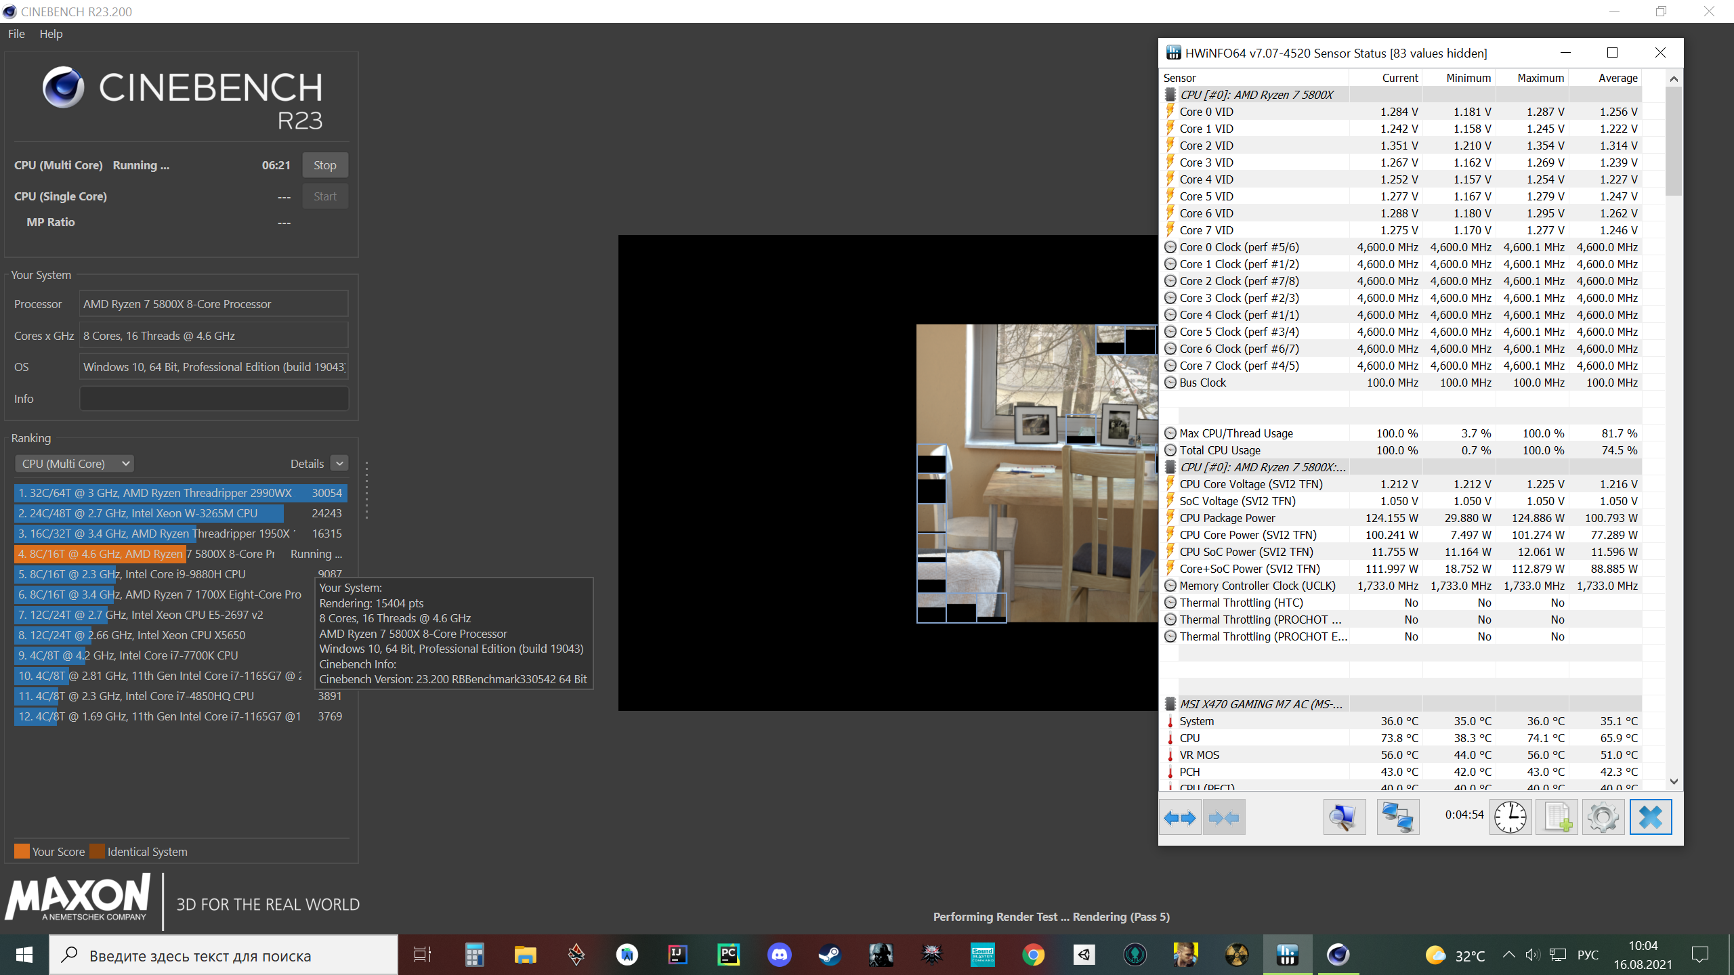Open HWiNFO remote network computers icon
1734x975 pixels.
pyautogui.click(x=1397, y=818)
